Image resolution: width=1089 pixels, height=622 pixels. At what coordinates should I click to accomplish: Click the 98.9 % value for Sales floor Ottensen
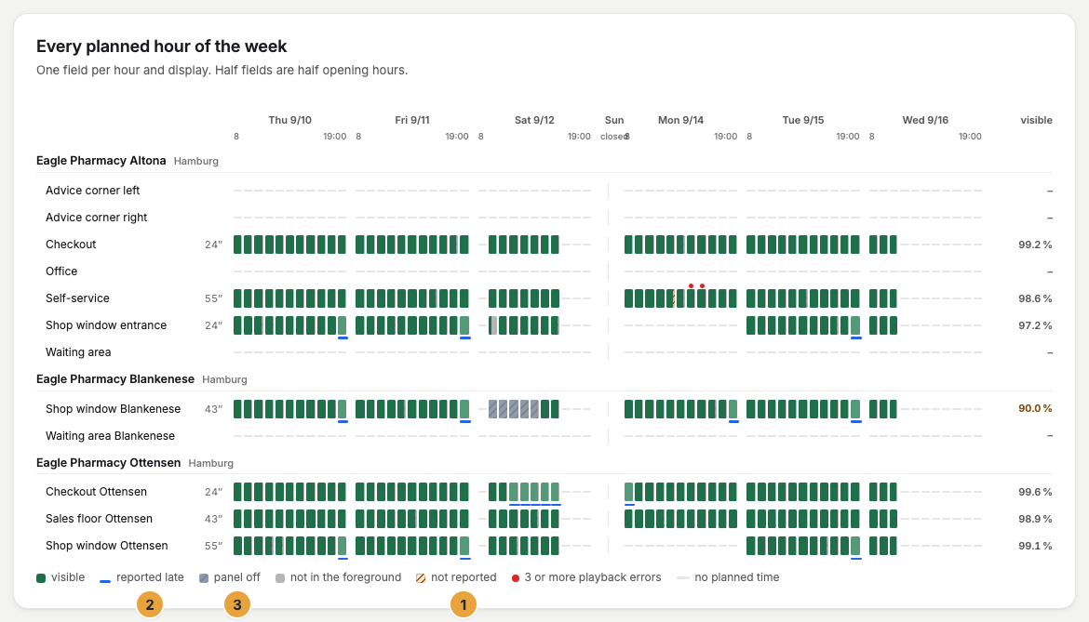coord(1036,519)
